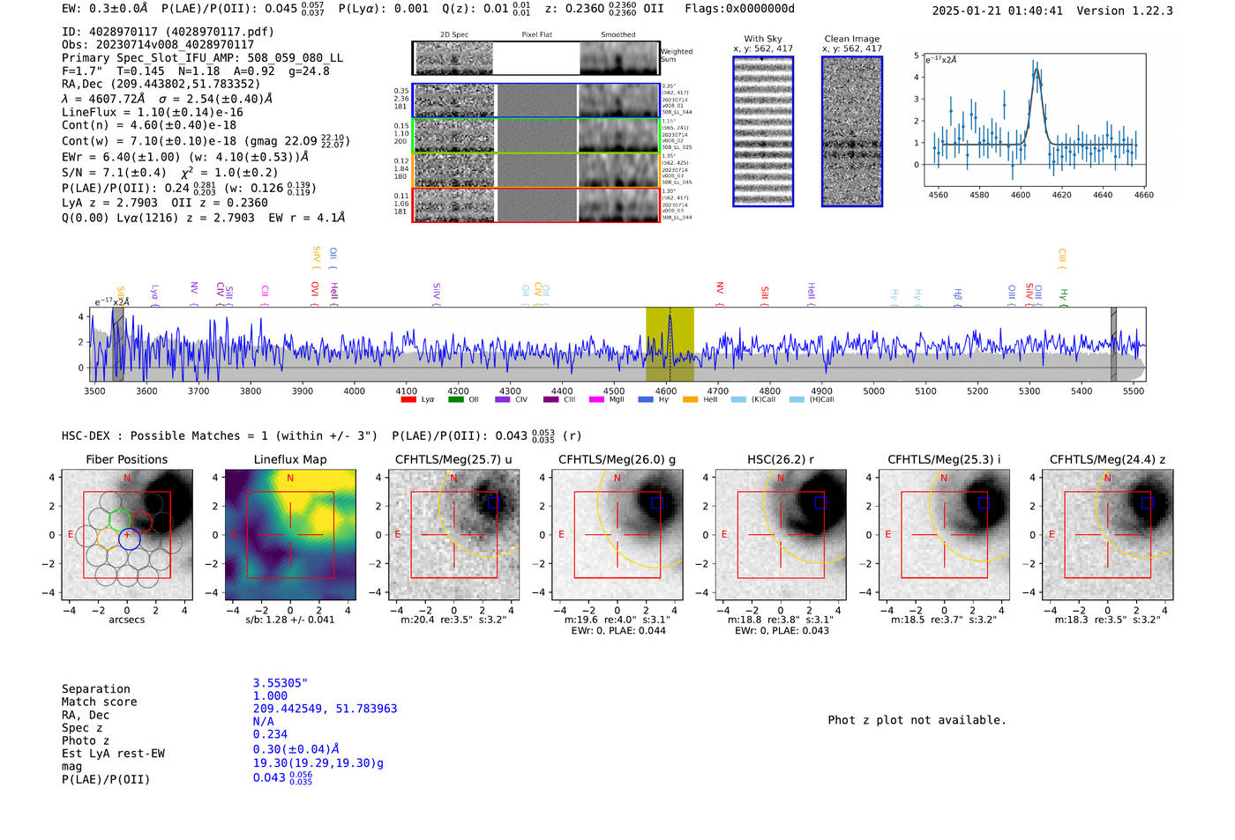This screenshot has height=840, width=1235.
Task: Click the green-outlined 2D spectrum fiber row
Action: point(536,135)
